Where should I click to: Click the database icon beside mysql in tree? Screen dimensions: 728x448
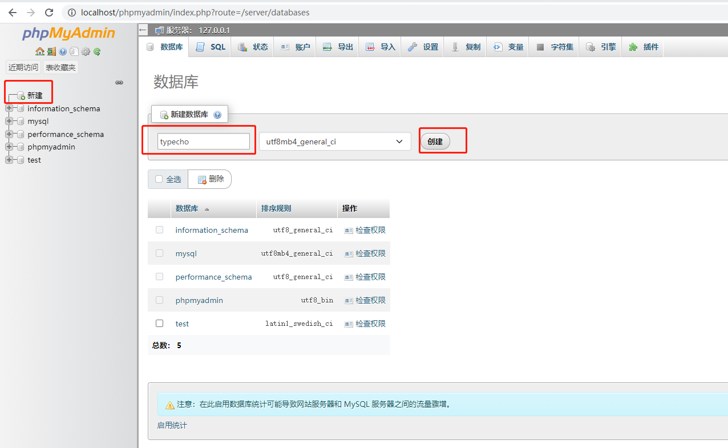(x=21, y=121)
